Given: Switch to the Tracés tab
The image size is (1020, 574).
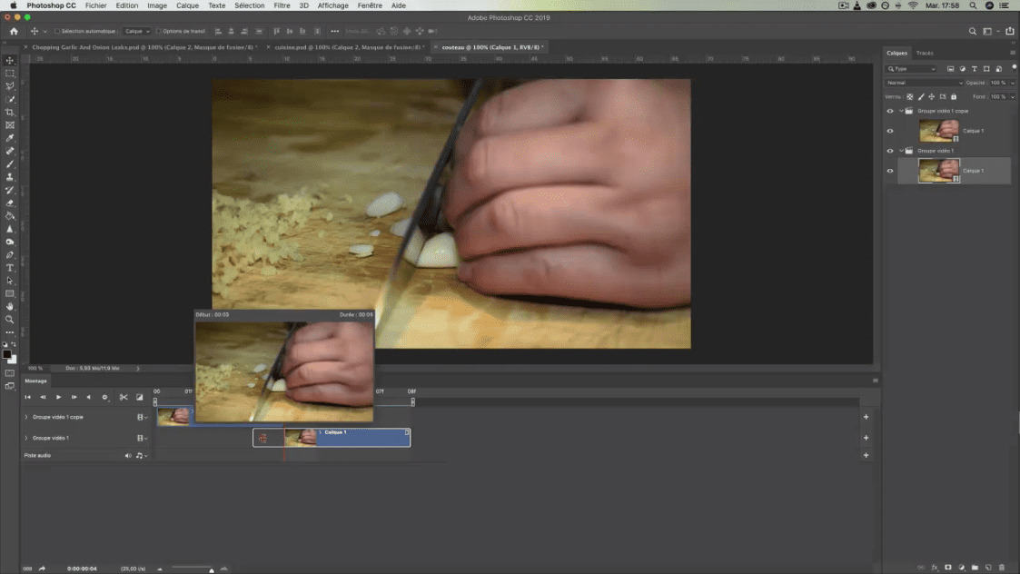Looking at the screenshot, I should [x=925, y=53].
